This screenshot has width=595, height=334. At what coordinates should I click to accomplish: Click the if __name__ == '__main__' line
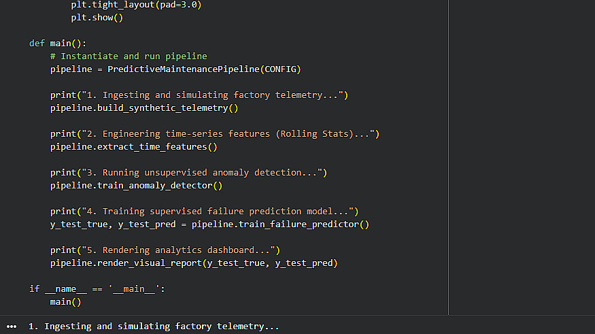97,289
